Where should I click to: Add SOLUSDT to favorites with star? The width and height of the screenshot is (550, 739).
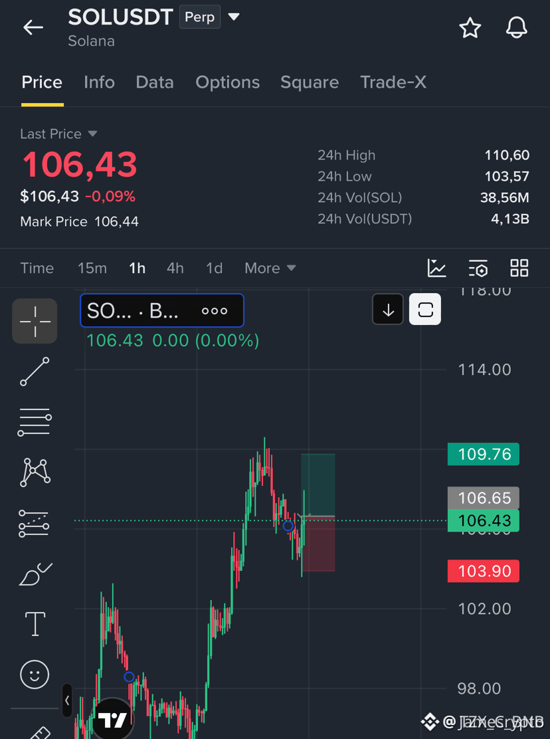tap(470, 28)
